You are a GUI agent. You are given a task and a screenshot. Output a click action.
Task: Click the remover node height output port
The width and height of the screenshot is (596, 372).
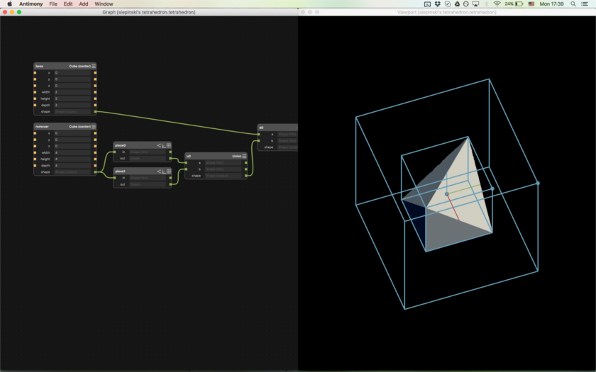point(95,159)
